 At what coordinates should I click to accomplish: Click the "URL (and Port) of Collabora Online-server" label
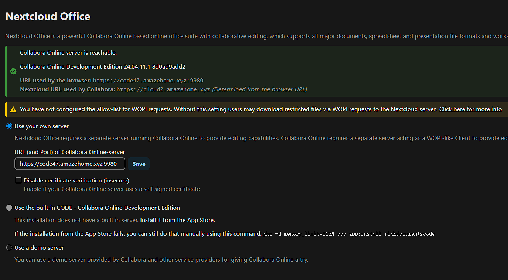69,152
